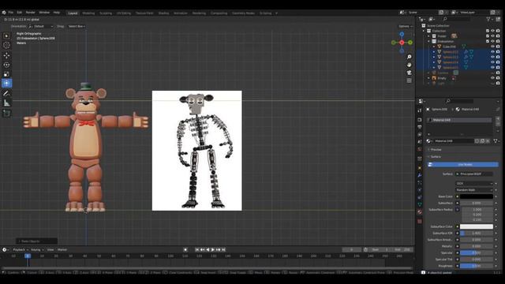This screenshot has height=284, width=505.
Task: Click the current frame marker on timeline
Action: pos(28,256)
